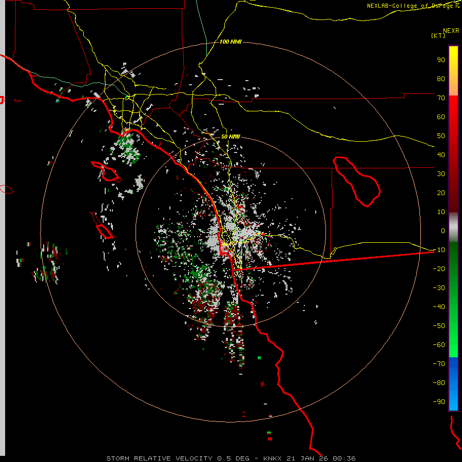Click the "0" value on velocity scale
The height and width of the screenshot is (462, 462).
click(443, 231)
